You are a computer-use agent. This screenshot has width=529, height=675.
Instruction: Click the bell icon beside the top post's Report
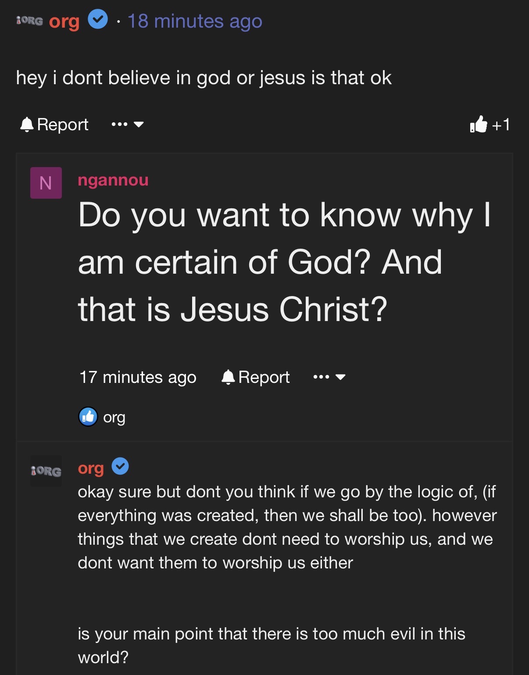pyautogui.click(x=27, y=125)
